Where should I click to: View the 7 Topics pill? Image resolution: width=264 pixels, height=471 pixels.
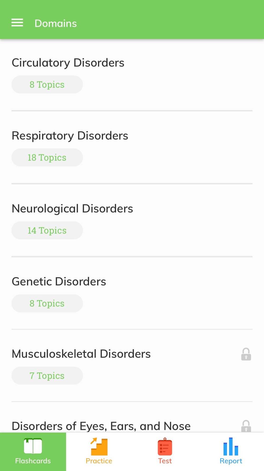coord(47,376)
